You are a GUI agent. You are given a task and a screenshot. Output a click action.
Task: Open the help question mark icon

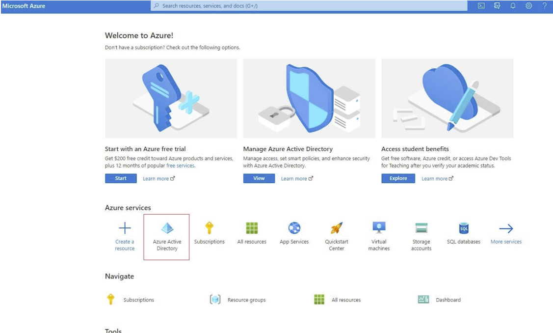pos(545,6)
